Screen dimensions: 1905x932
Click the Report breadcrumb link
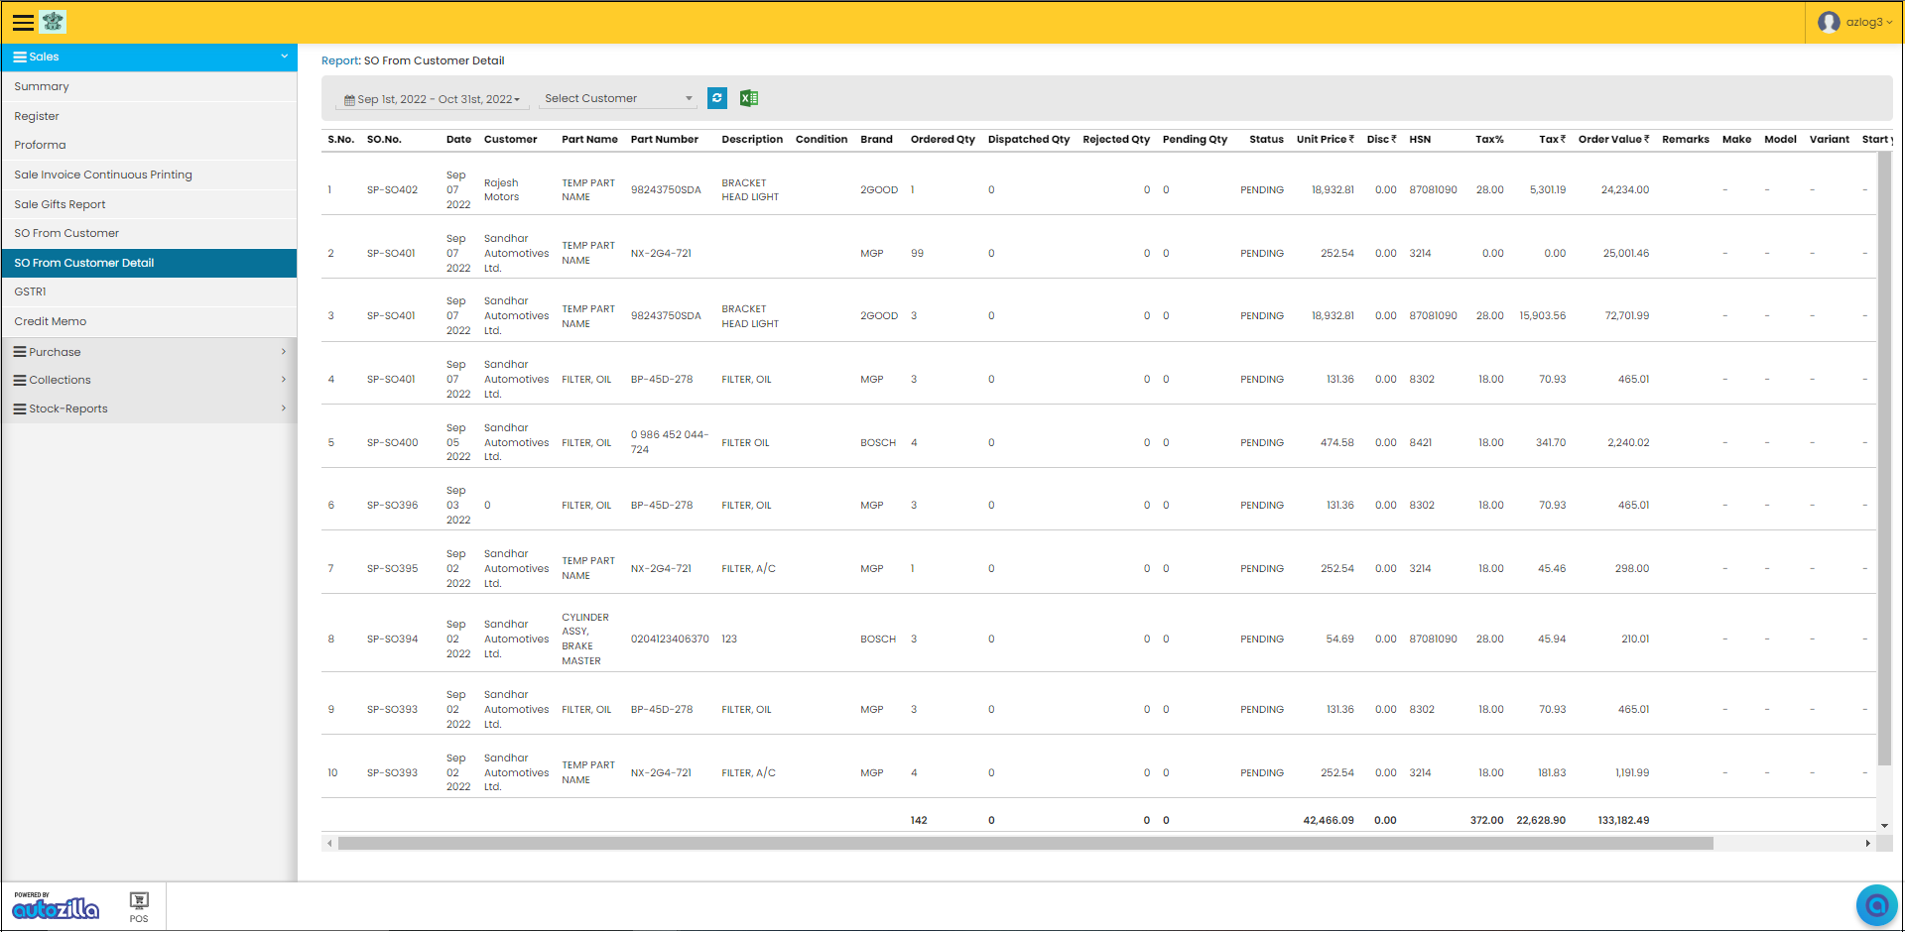coord(339,60)
